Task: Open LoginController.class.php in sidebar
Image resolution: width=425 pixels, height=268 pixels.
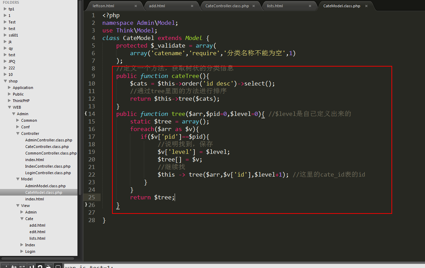Action: point(48,173)
